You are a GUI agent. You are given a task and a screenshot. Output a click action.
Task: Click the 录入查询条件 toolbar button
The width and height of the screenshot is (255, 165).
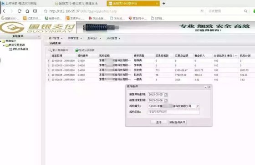58,50
